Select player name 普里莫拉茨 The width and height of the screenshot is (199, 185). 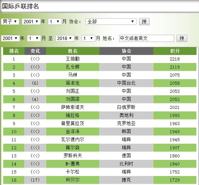coord(73,124)
